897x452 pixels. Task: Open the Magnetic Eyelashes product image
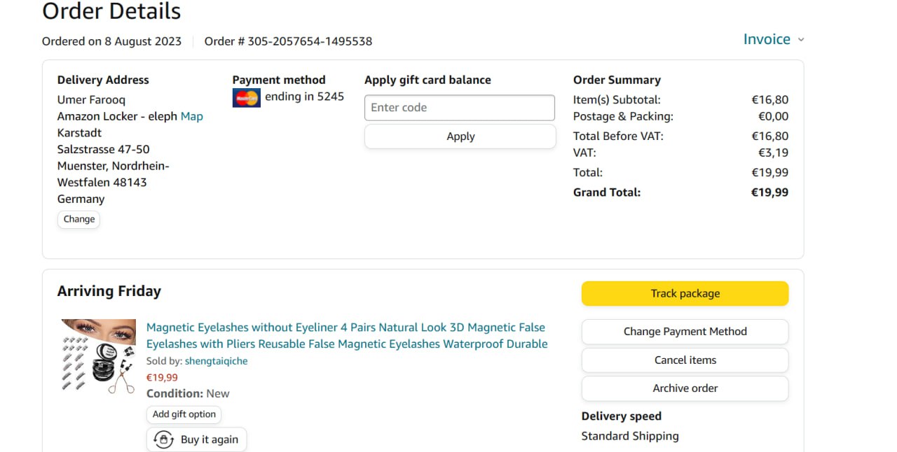point(98,356)
